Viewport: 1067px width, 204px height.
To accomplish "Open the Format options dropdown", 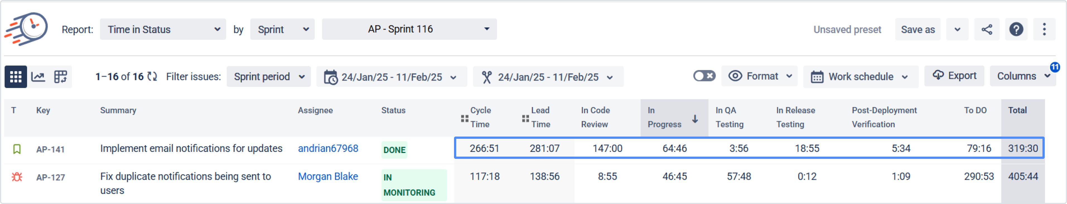I will click(760, 76).
